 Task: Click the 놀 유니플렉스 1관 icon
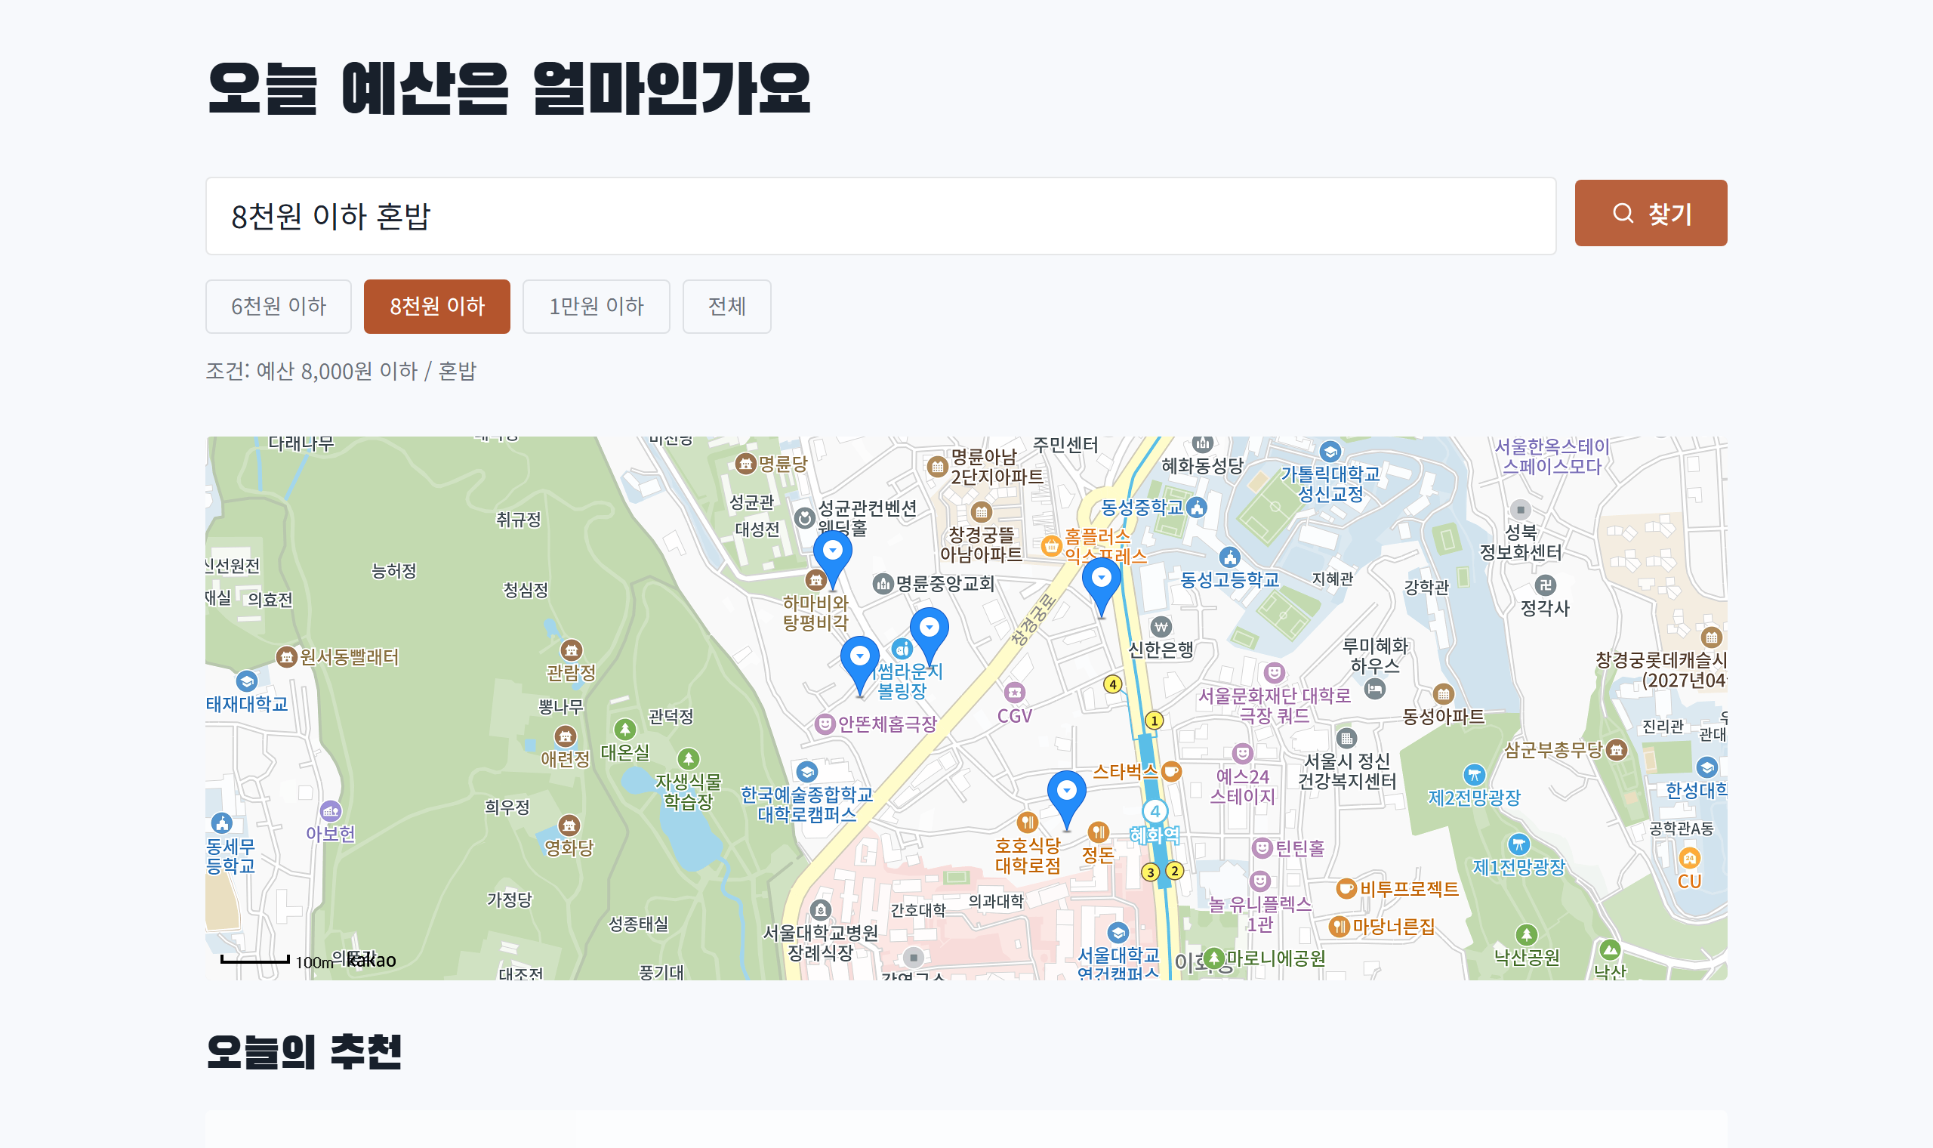click(x=1260, y=881)
